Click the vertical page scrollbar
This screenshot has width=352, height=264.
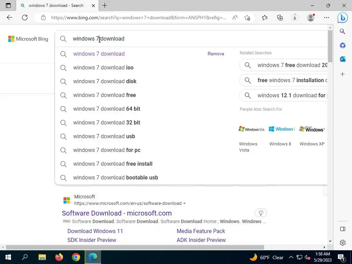[330, 46]
